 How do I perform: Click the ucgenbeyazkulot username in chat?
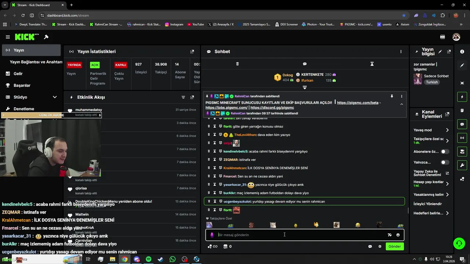(x=237, y=201)
